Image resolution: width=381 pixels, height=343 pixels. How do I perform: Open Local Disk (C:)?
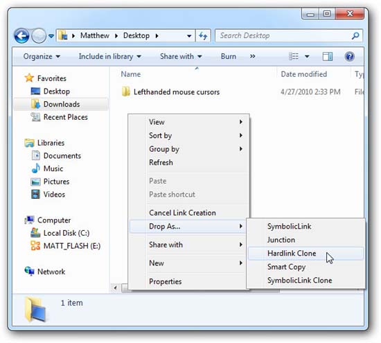67,233
